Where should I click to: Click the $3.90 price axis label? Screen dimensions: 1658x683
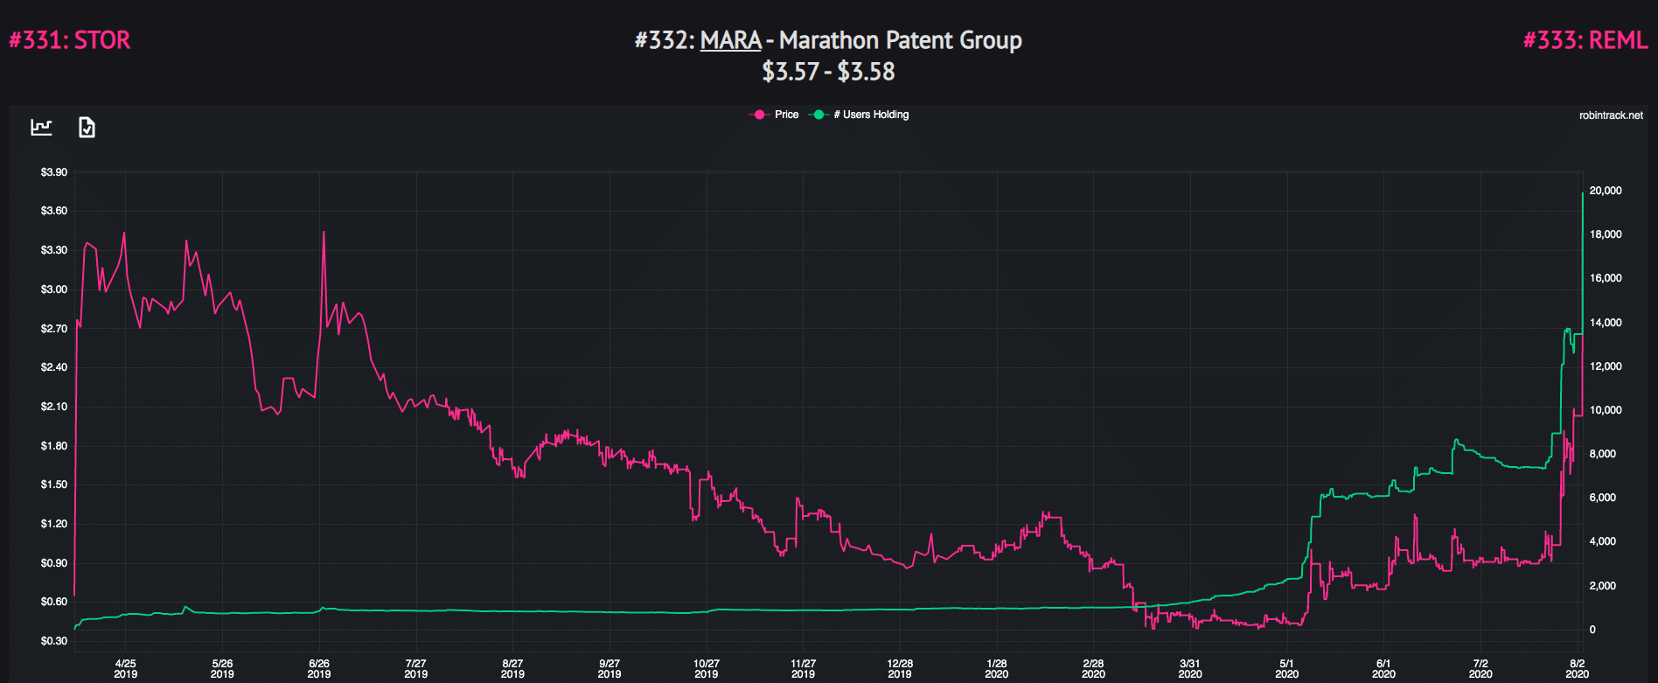click(x=54, y=172)
